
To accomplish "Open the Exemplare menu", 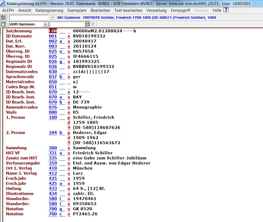I will pos(77,10).
